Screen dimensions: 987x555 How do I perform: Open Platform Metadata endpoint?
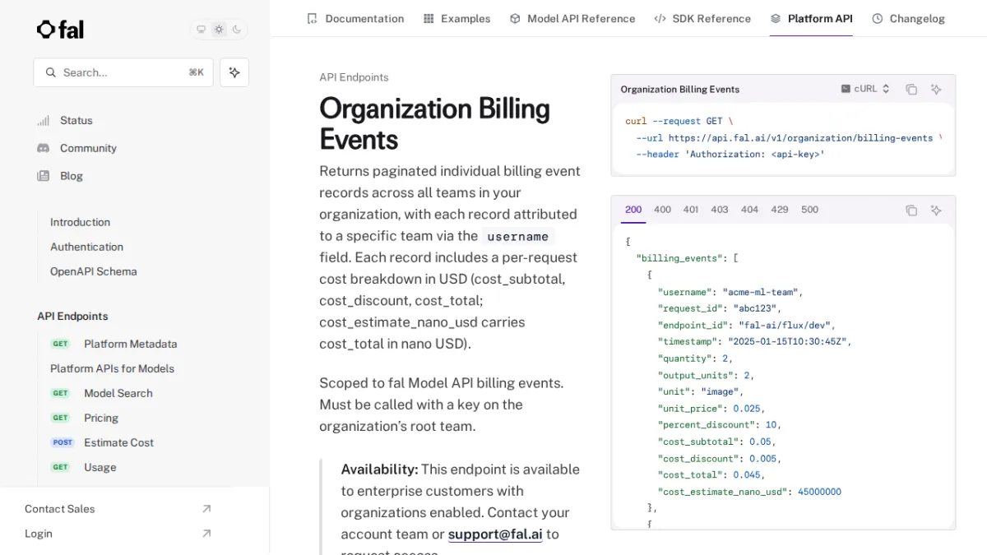130,344
